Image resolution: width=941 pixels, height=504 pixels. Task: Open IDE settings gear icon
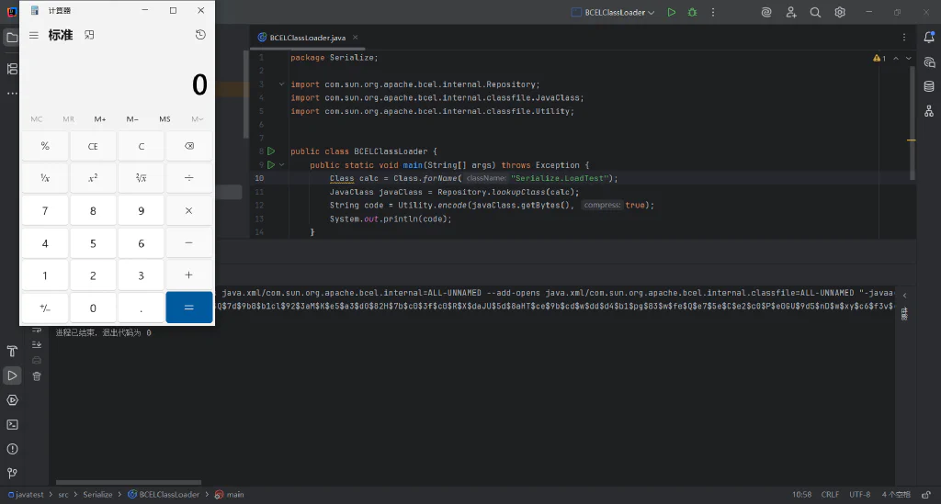(840, 12)
